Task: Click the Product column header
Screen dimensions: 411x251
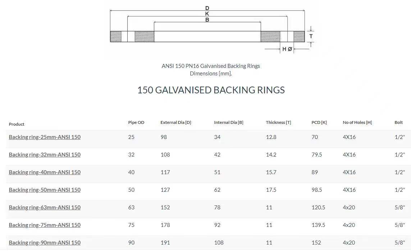Action: tap(17, 124)
